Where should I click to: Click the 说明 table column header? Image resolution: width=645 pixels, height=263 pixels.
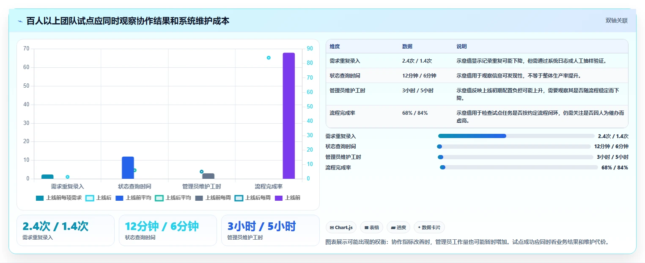point(461,47)
